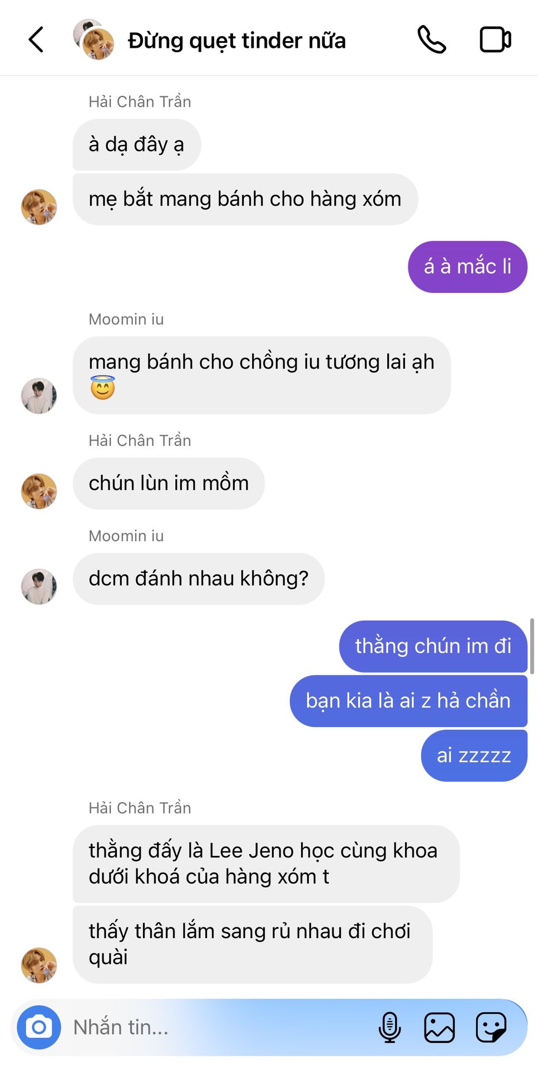
Task: Tap Hải Chân Trần's avatar beside "chún lùn im mồm"
Action: (39, 491)
